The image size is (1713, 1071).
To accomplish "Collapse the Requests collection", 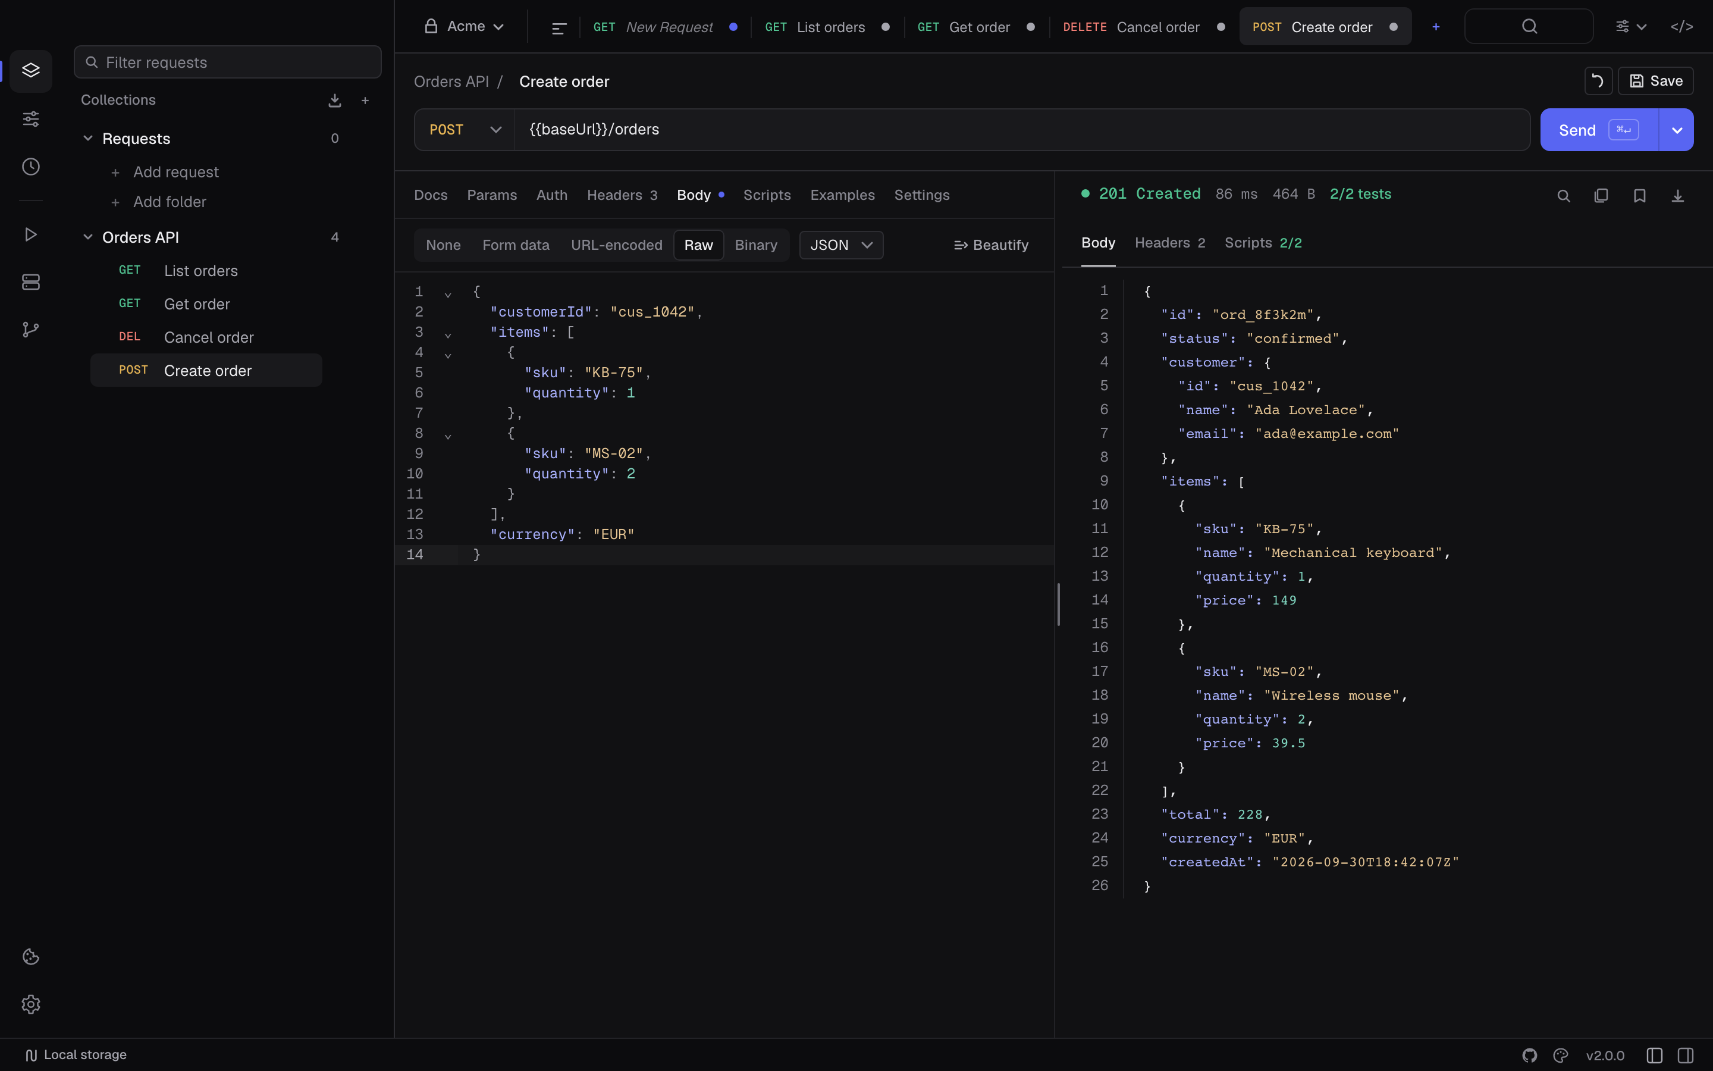I will tap(88, 138).
